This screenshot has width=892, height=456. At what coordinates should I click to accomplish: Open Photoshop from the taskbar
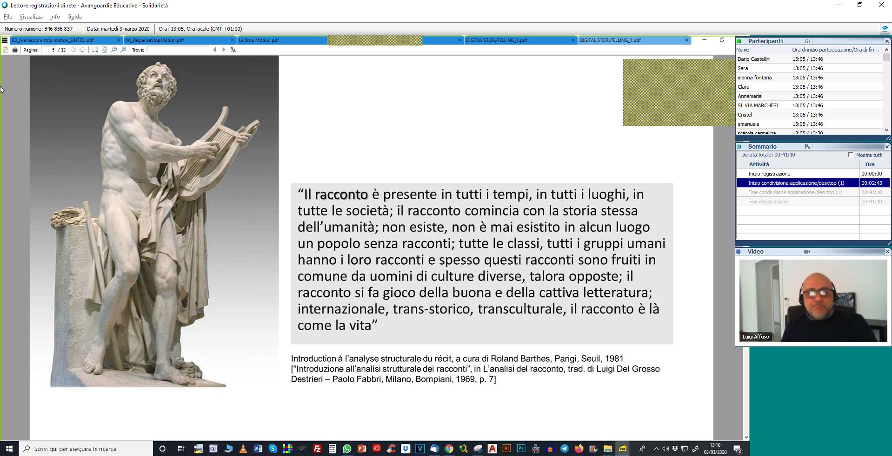coord(521,449)
